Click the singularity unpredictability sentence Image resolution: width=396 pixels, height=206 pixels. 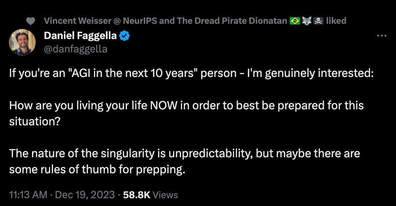184,153
